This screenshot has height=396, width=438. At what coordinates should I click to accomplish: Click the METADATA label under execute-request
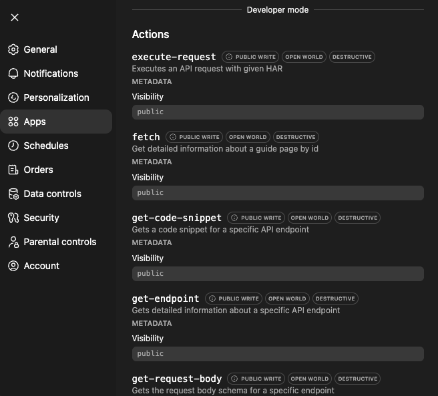coord(152,81)
